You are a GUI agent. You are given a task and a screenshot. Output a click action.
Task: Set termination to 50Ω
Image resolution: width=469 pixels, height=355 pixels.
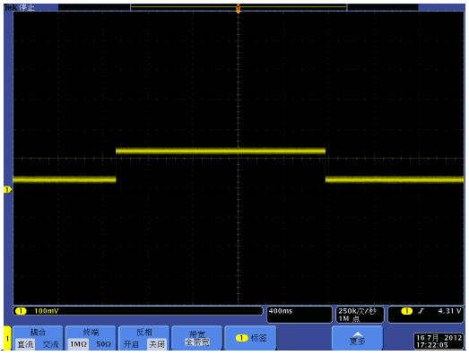[x=104, y=344]
